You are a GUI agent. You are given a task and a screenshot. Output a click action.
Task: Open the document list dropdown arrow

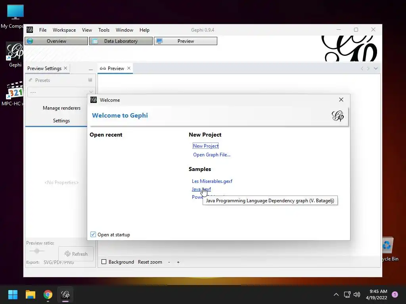click(376, 68)
